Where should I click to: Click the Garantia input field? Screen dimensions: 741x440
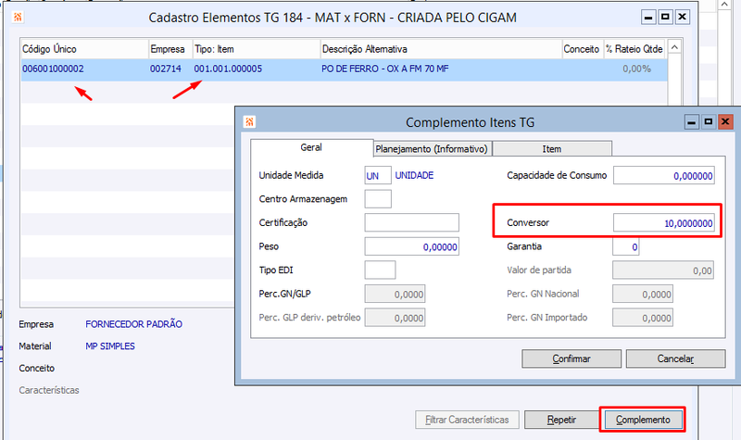[x=626, y=246]
